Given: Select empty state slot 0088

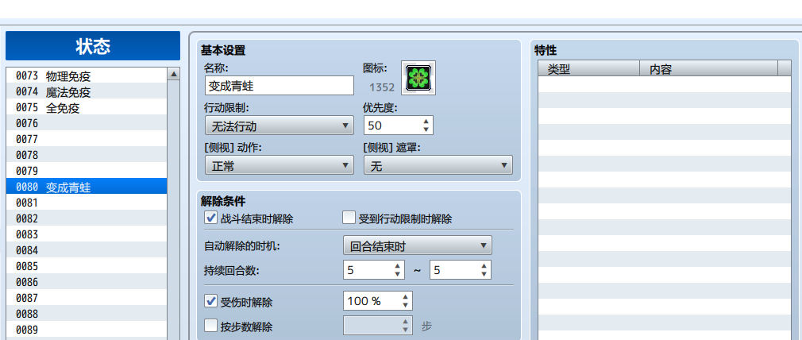Looking at the screenshot, I should point(87,313).
